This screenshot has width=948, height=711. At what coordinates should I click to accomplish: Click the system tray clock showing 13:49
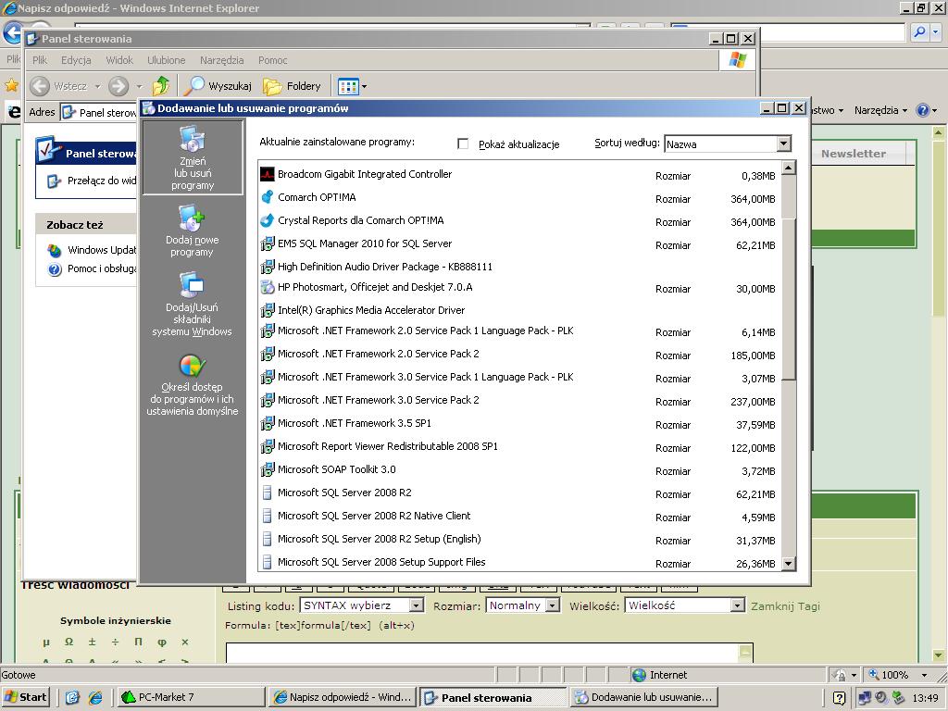925,698
